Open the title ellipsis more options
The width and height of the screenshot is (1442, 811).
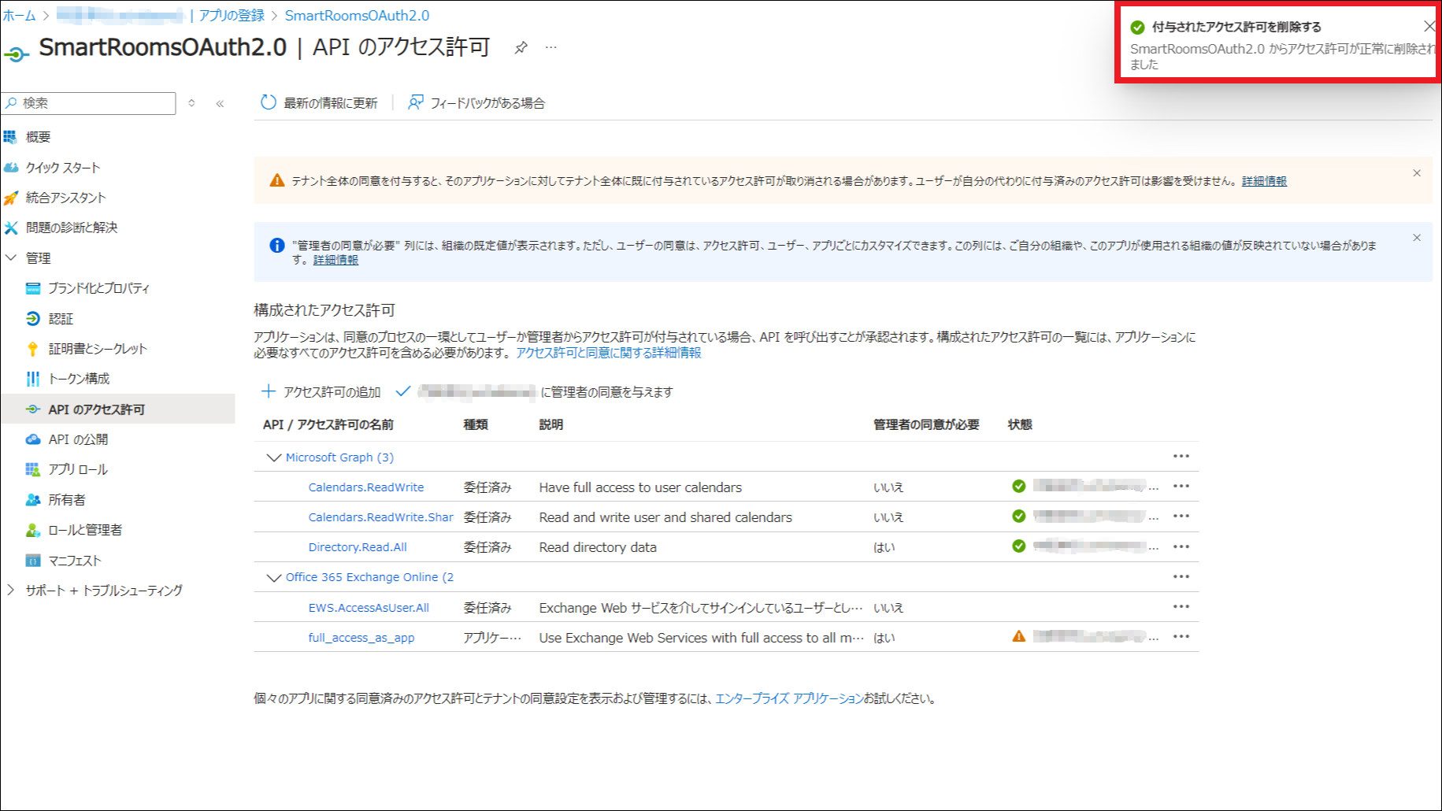coord(551,48)
